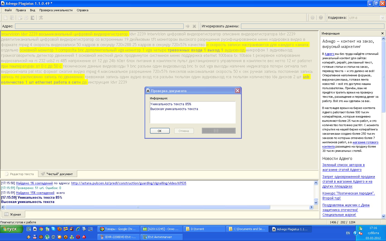Viewport: 386px width, 241px height.
Task: Click the new document toolbar icon
Action: coord(5,18)
